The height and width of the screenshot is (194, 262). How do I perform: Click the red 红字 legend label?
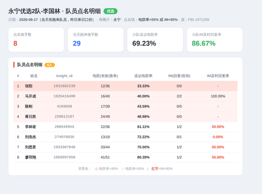(155, 169)
